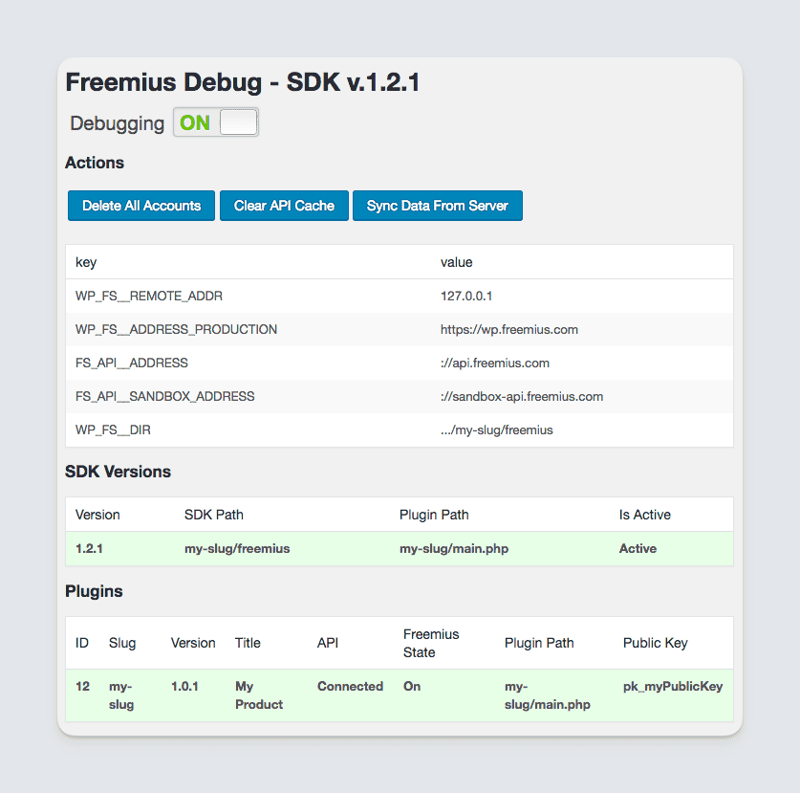Click Sync Data From Server button
This screenshot has width=800, height=793.
coord(437,206)
